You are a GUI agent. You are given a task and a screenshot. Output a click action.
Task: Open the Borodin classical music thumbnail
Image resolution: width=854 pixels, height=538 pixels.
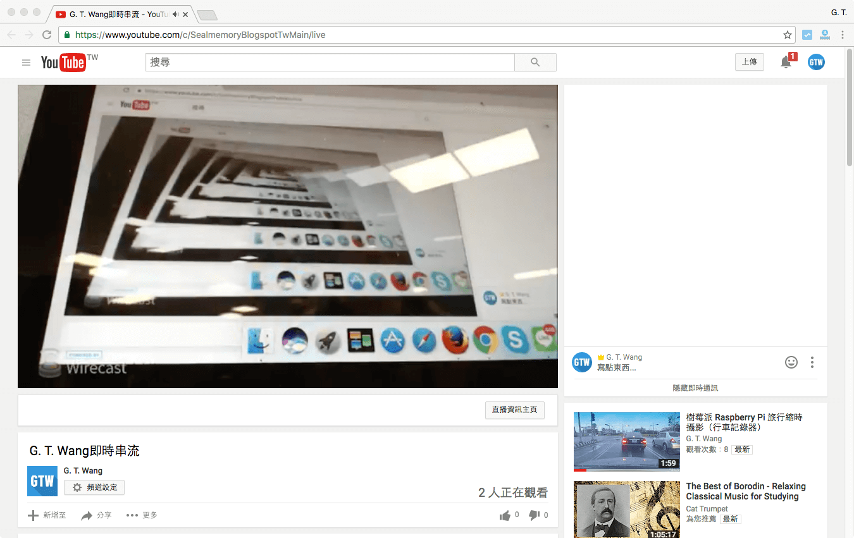(x=626, y=510)
